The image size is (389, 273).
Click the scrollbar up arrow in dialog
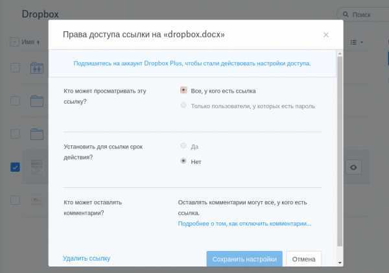pyautogui.click(x=340, y=54)
